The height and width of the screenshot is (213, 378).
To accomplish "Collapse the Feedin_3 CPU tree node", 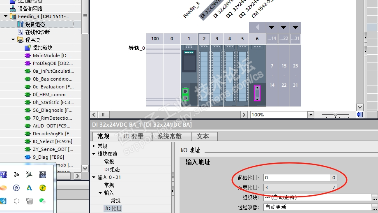I will pos(5,16).
